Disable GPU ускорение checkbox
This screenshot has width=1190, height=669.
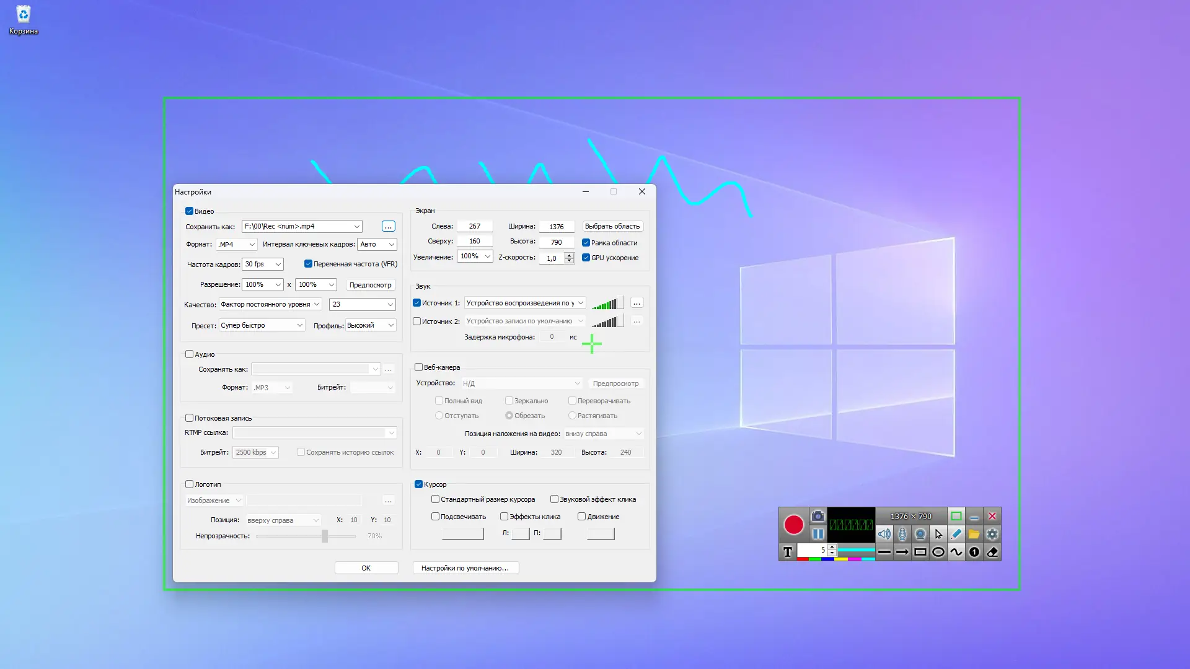point(586,258)
